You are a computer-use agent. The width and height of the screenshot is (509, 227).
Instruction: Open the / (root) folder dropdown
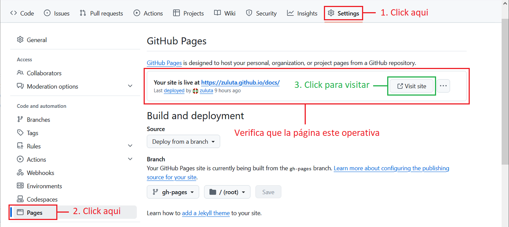[x=227, y=192]
